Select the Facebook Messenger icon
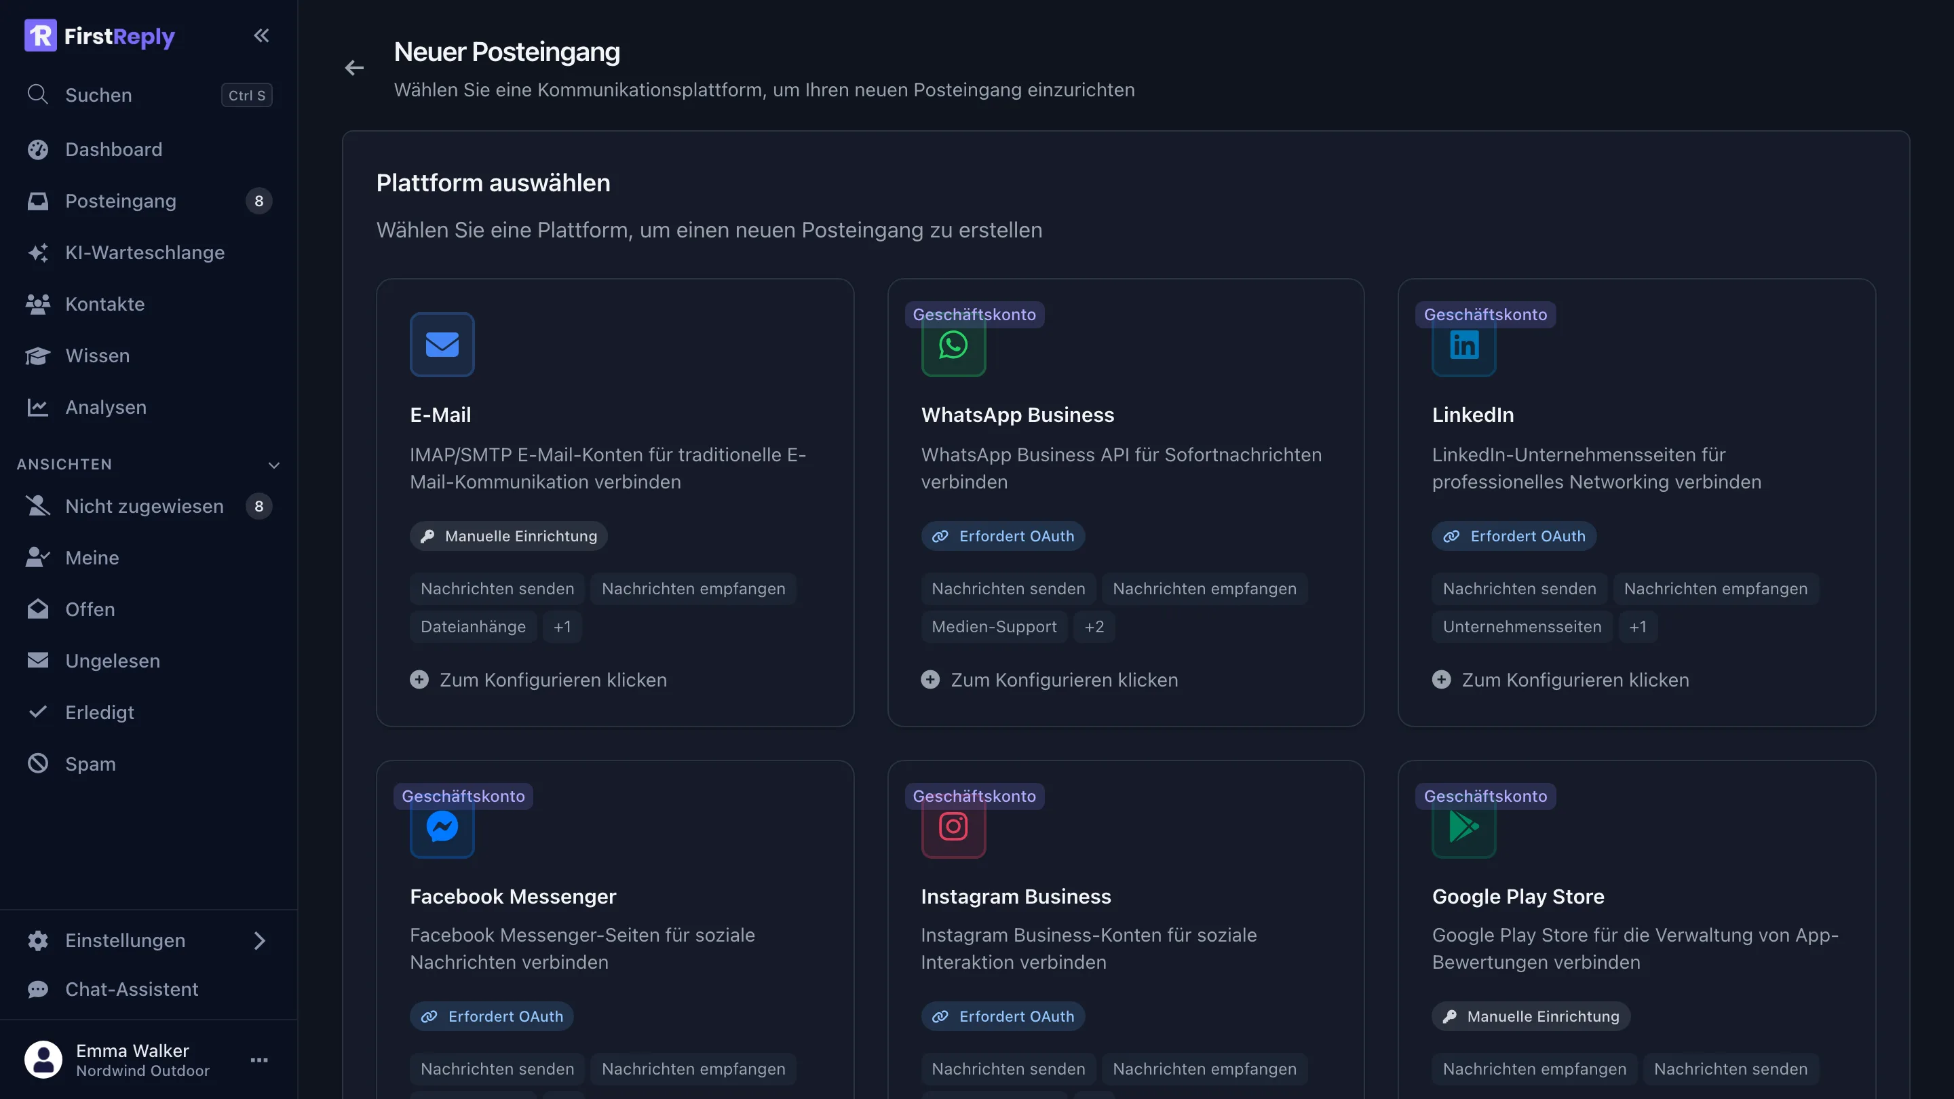 (x=442, y=827)
